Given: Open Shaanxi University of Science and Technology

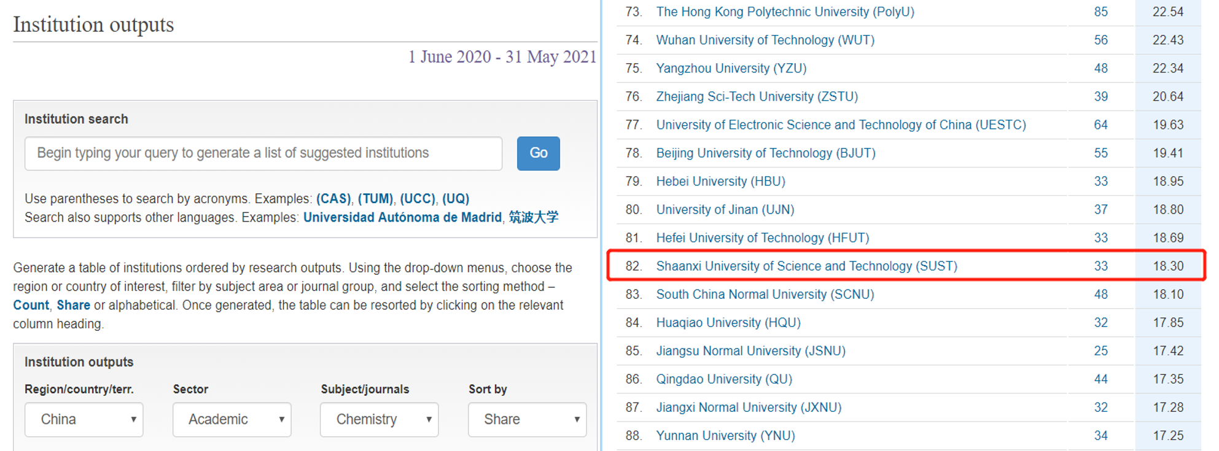Looking at the screenshot, I should 806,266.
